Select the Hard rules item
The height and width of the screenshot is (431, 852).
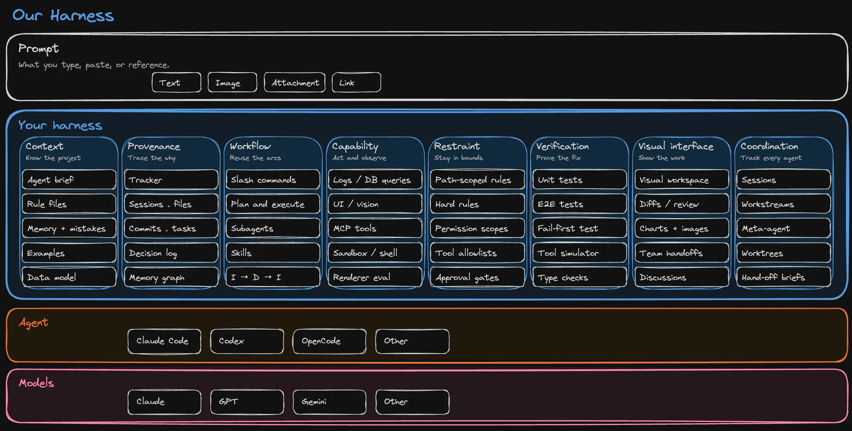(477, 204)
